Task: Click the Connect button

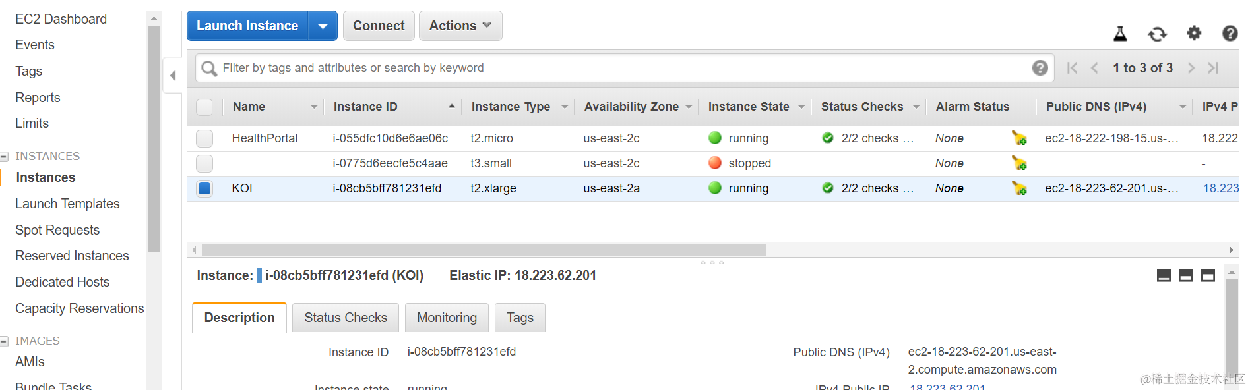Action: tap(379, 26)
